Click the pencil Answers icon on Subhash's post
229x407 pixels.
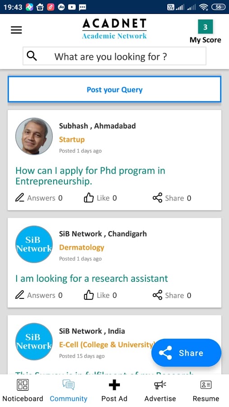point(19,198)
